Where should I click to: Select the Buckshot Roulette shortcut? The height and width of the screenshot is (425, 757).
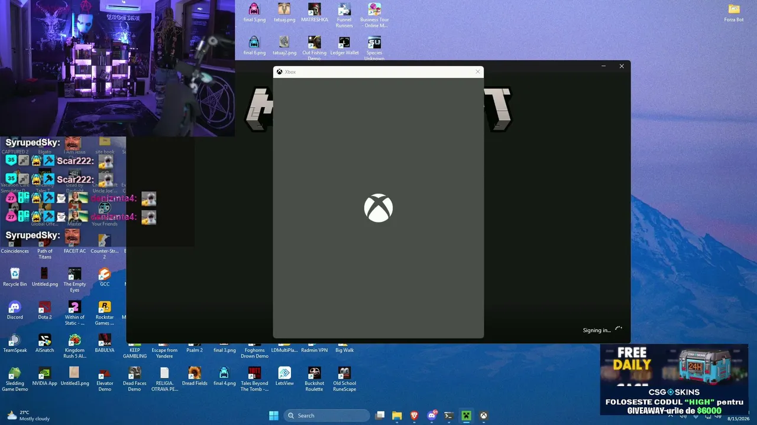pos(315,379)
